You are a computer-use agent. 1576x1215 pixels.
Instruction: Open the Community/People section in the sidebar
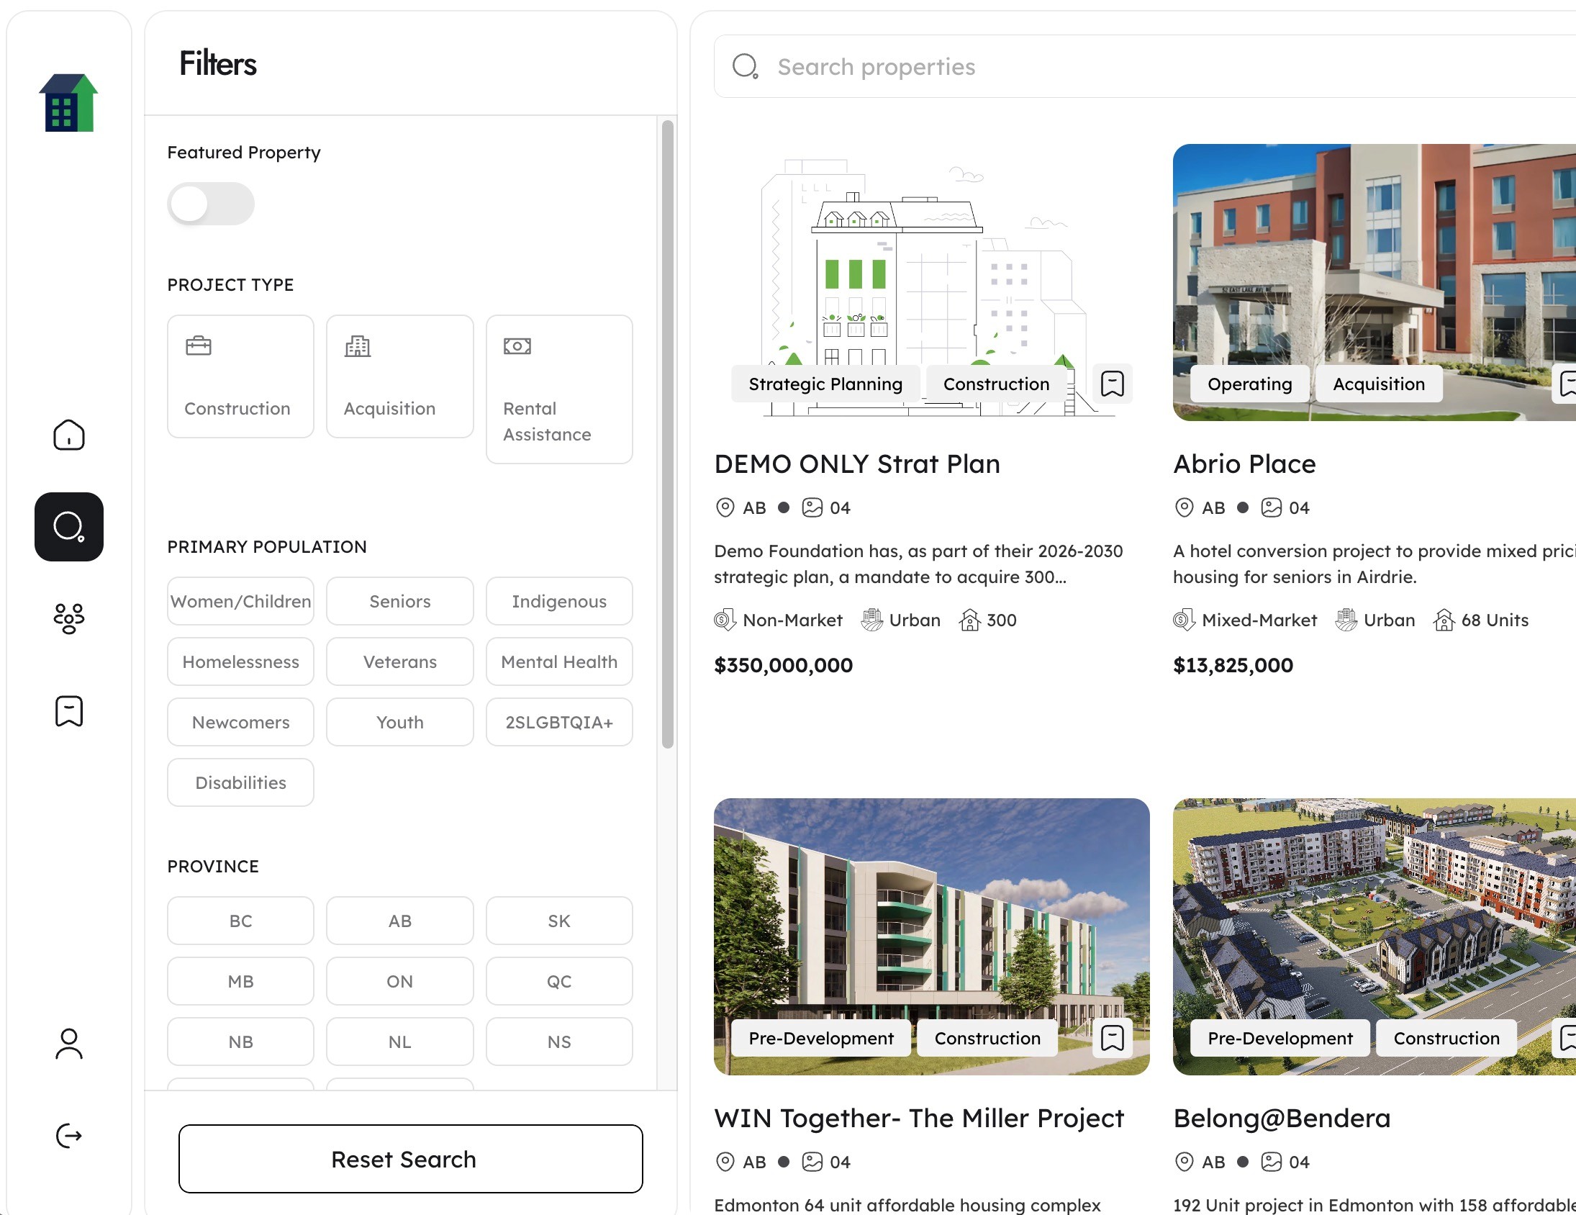(68, 618)
